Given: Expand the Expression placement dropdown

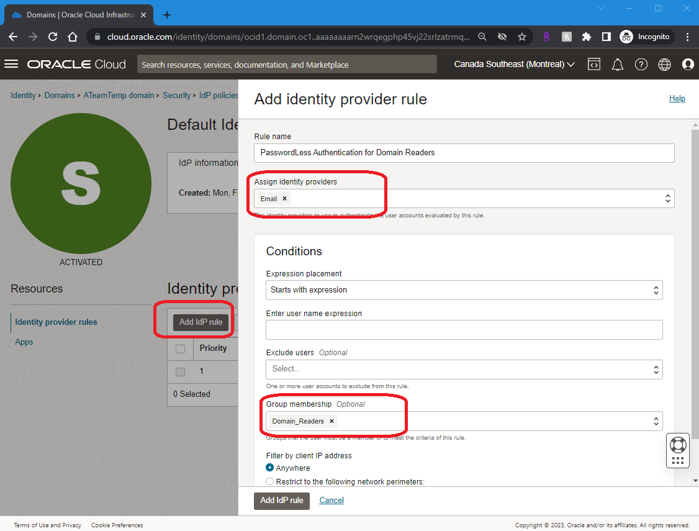Looking at the screenshot, I should coord(464,290).
